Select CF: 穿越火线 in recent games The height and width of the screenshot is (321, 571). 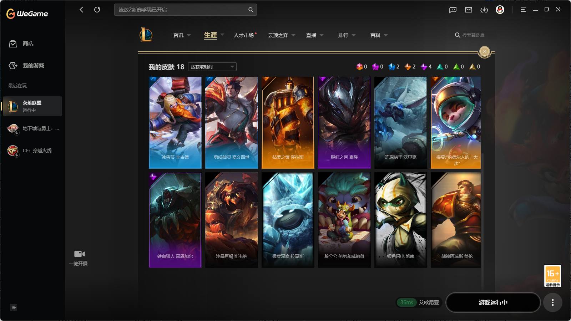click(32, 151)
